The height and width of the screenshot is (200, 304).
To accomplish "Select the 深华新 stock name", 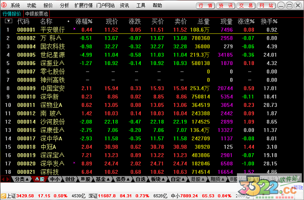I will coord(50,97).
